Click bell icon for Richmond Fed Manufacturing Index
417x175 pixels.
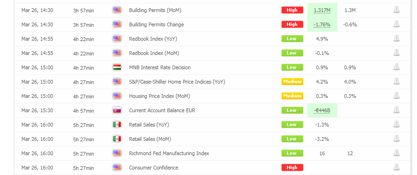click(396, 153)
